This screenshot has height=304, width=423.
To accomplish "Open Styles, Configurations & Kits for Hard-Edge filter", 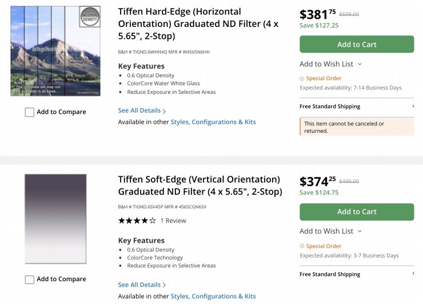I will (x=213, y=122).
